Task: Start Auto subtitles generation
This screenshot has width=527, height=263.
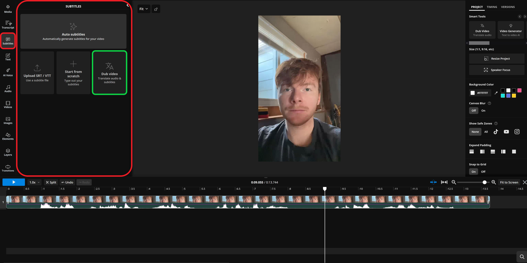Action: pyautogui.click(x=73, y=31)
